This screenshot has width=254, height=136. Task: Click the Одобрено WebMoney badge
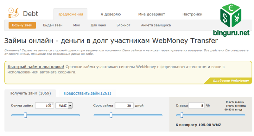coord(231,81)
